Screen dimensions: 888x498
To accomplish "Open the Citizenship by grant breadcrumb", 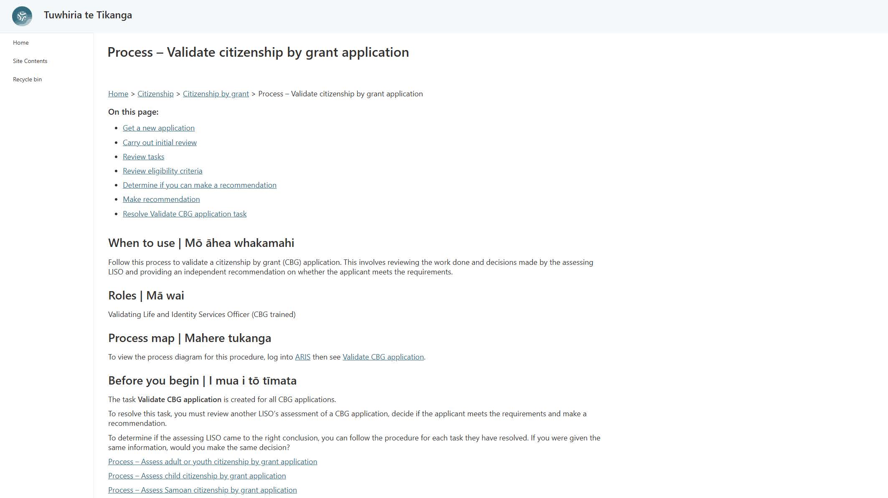I will coord(216,94).
